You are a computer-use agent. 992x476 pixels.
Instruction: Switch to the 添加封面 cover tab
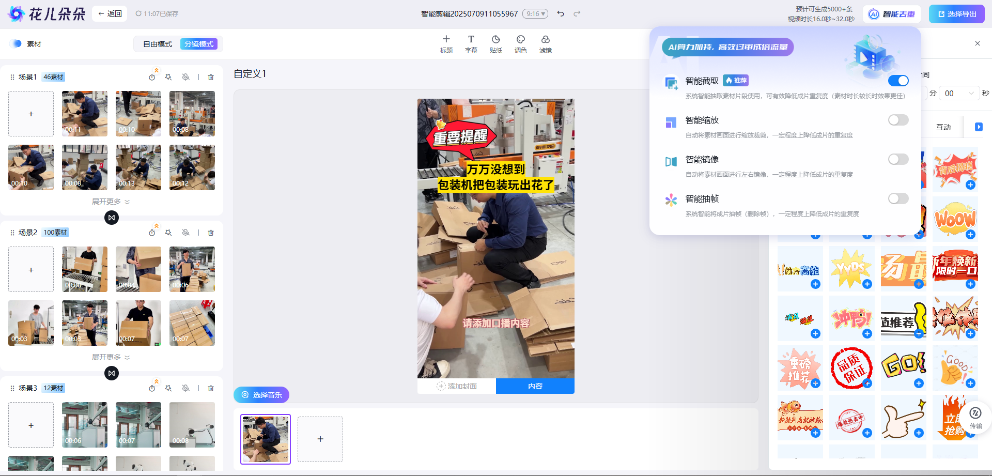tap(457, 386)
